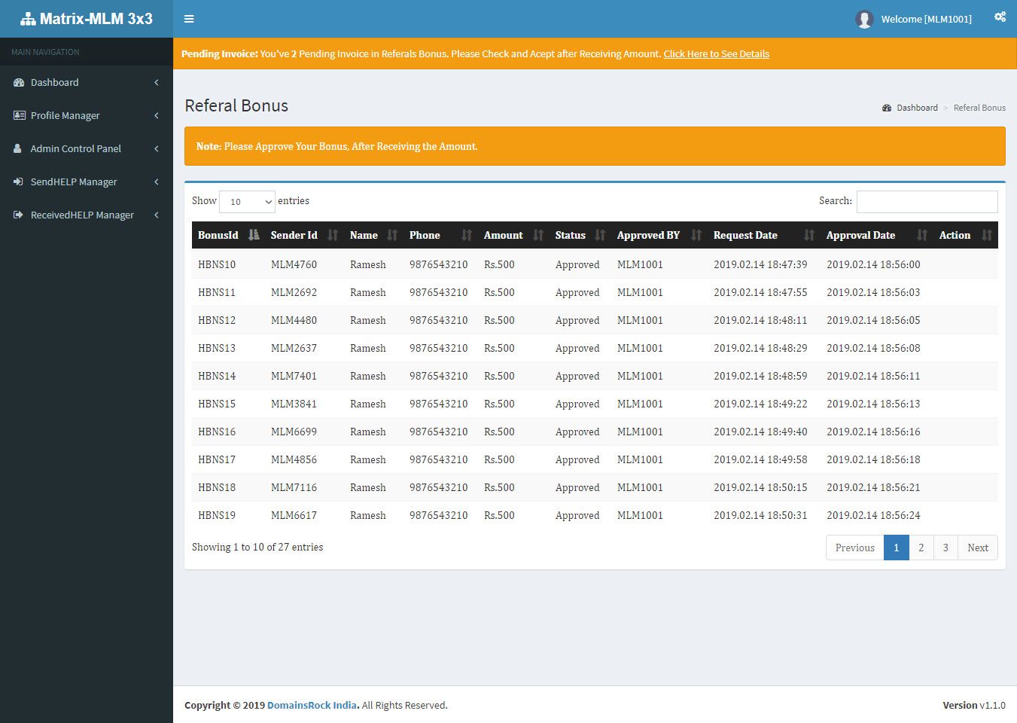1017x723 pixels.
Task: Select pagination page 1
Action: pyautogui.click(x=896, y=548)
